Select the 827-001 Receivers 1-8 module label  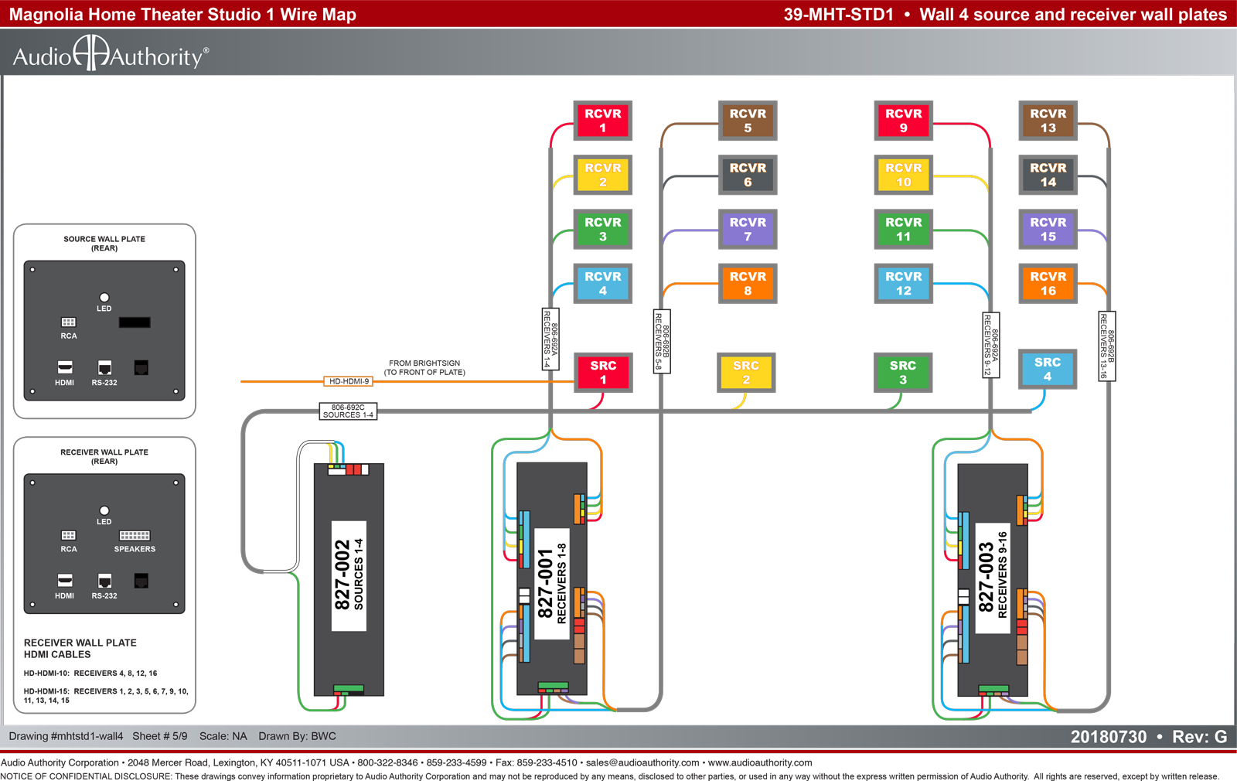pyautogui.click(x=552, y=584)
